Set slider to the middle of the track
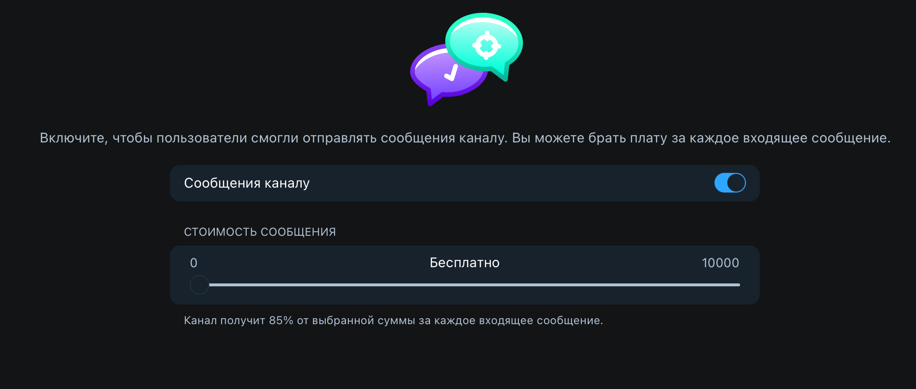Screen dimensions: 916x389 click(x=465, y=285)
